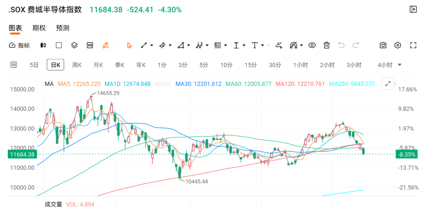Select the 1D intraday icon
Viewport: 421px width, 209px height.
tap(13, 65)
